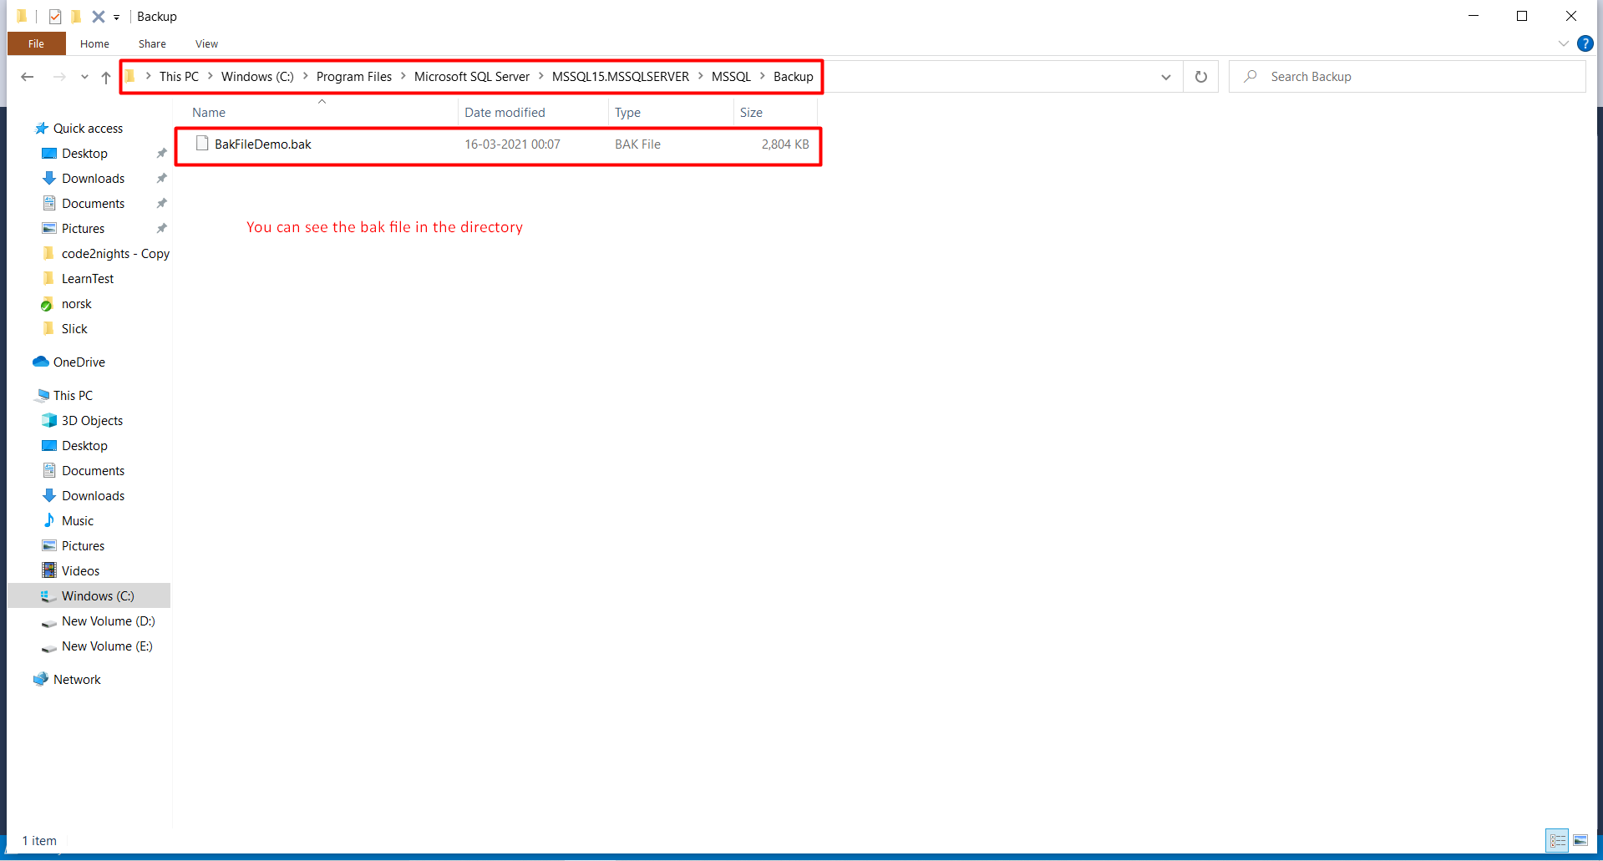This screenshot has height=861, width=1603.
Task: Jump to Microsoft SQL Server in breadcrumb
Action: point(472,77)
